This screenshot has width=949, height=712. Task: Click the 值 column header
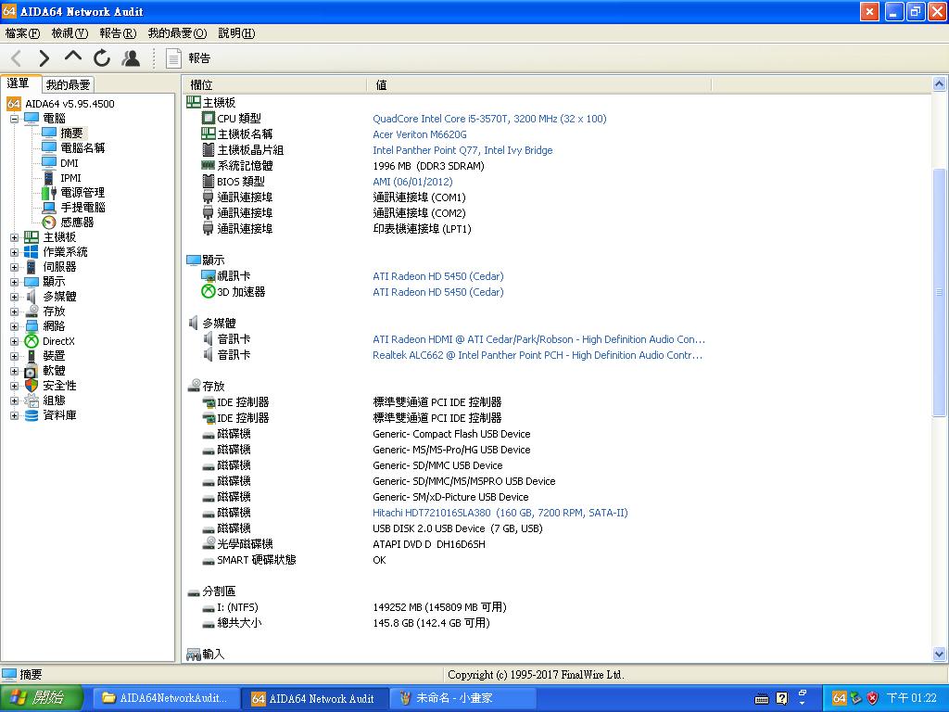click(538, 84)
